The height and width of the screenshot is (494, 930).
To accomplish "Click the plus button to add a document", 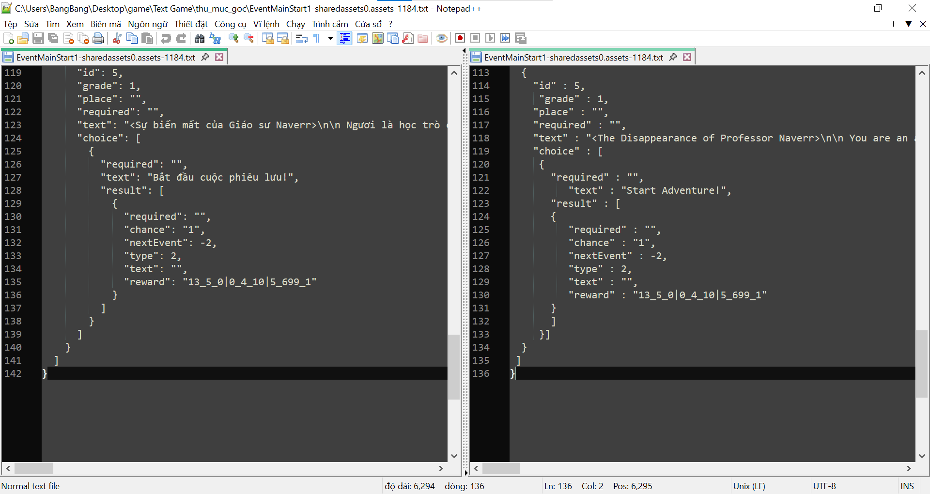I will (893, 24).
